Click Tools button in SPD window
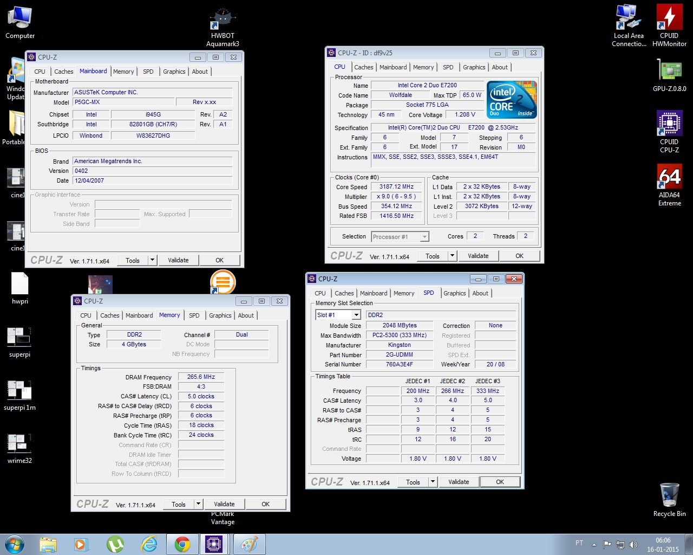The height and width of the screenshot is (555, 693). (413, 482)
